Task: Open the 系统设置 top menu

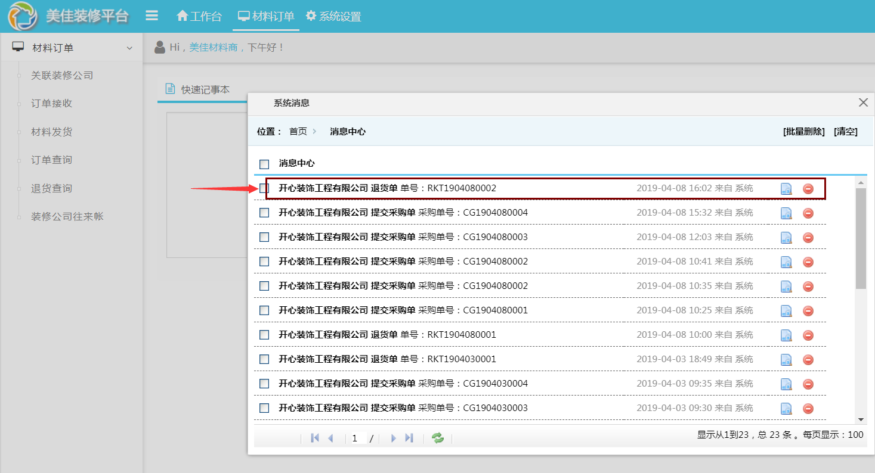Action: coord(333,17)
